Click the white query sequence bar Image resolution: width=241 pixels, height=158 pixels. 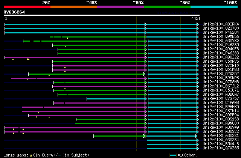[x=102, y=15]
